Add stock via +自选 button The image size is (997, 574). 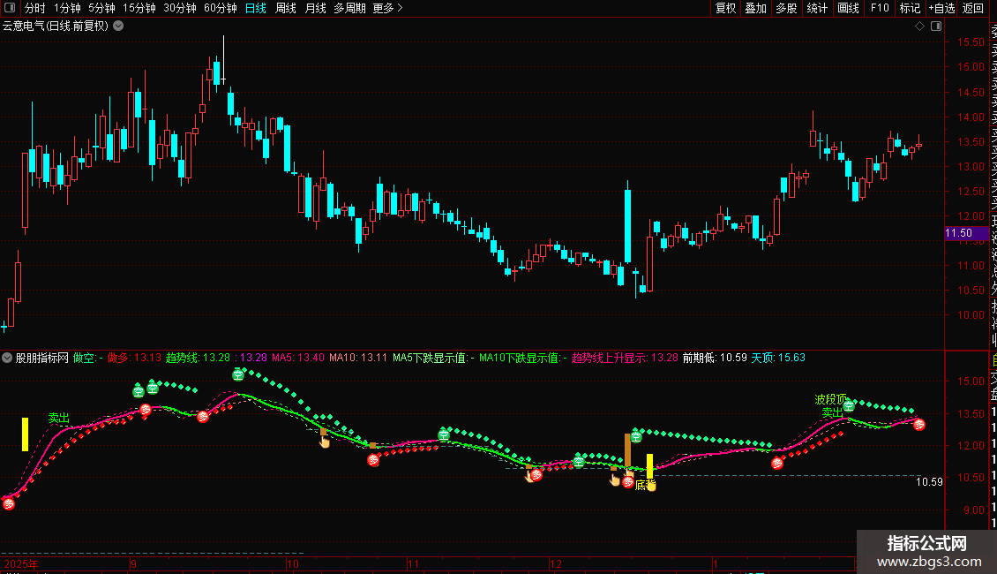941,8
